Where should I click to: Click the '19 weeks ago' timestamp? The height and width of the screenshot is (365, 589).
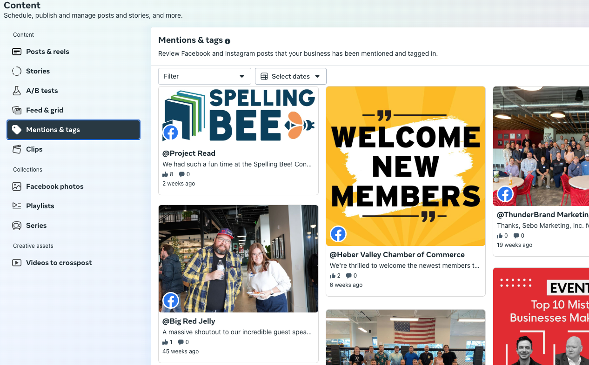tap(515, 245)
